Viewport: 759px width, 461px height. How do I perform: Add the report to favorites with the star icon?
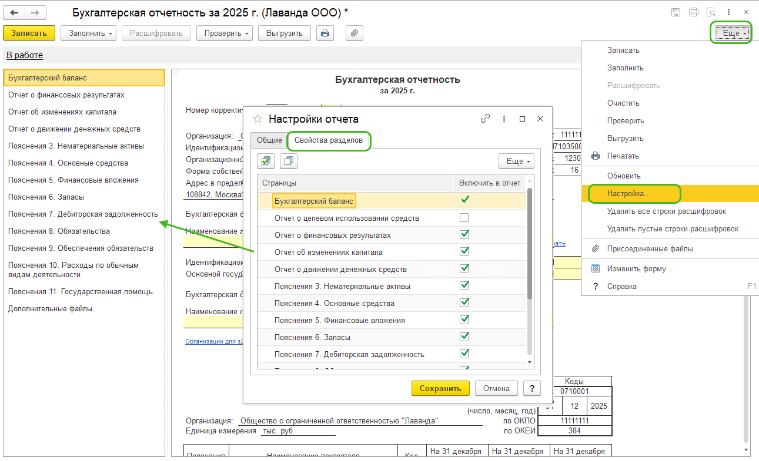coord(257,119)
